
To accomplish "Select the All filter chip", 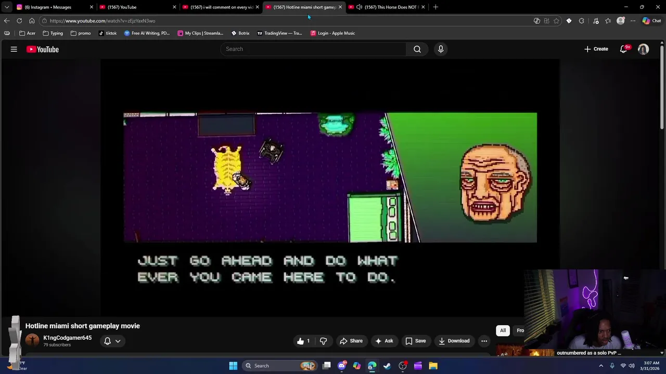I will 503,330.
